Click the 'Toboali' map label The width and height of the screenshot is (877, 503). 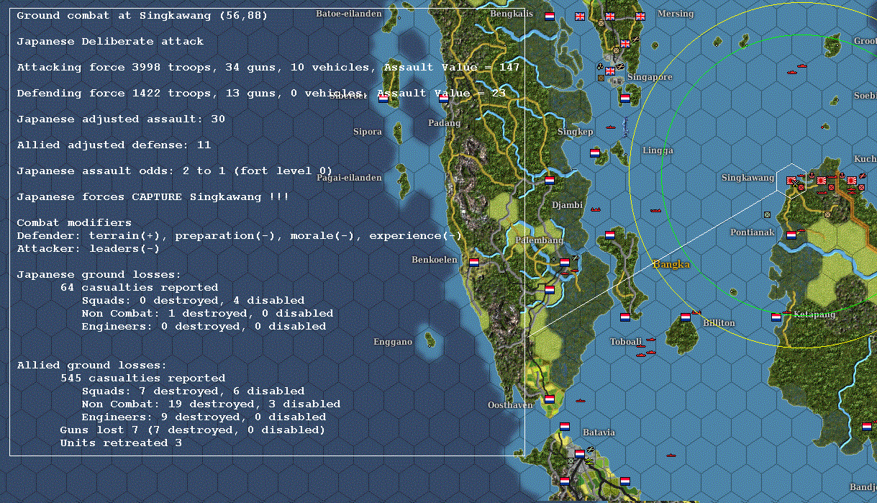pos(626,342)
